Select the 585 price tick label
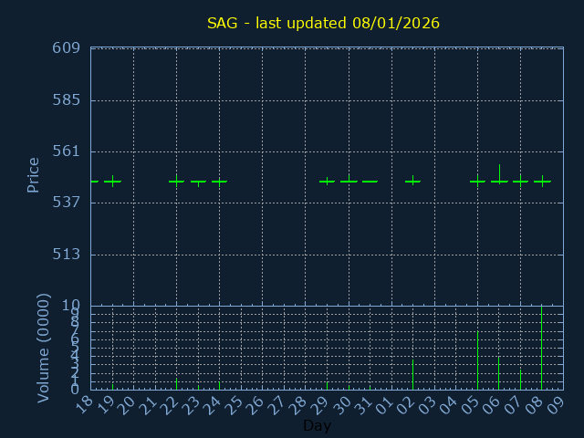584x438 pixels. (67, 99)
